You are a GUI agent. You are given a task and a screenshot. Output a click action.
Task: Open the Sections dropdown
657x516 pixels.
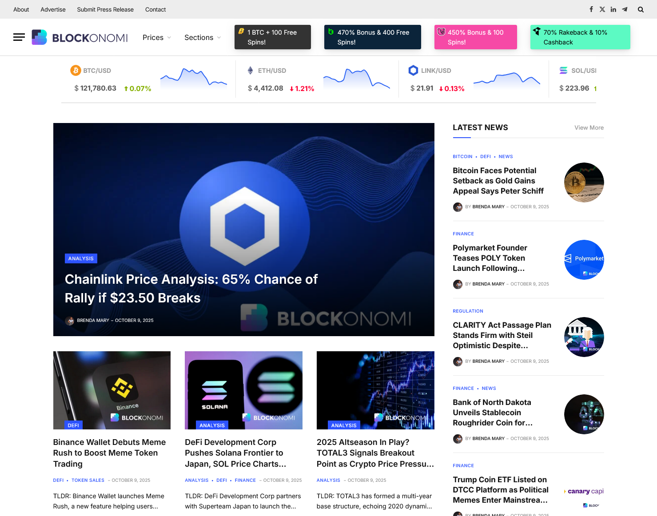[199, 37]
